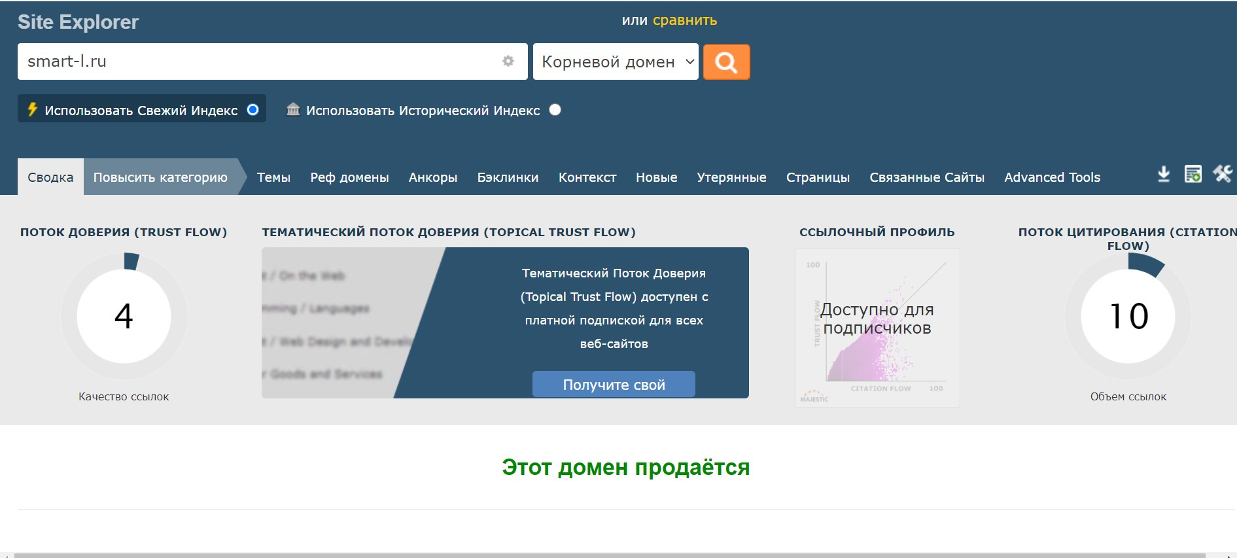Image resolution: width=1237 pixels, height=558 pixels.
Task: Select the Historic Index radio button
Action: (x=555, y=110)
